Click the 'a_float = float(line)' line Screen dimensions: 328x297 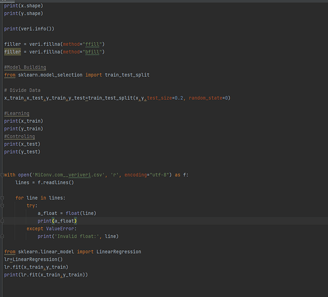[67, 213]
